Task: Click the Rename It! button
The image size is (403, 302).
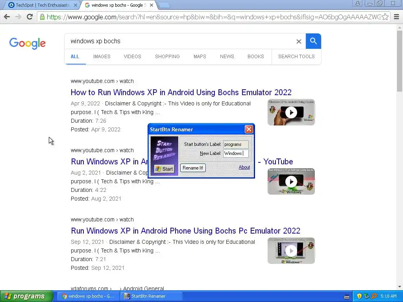Action: coord(193,168)
